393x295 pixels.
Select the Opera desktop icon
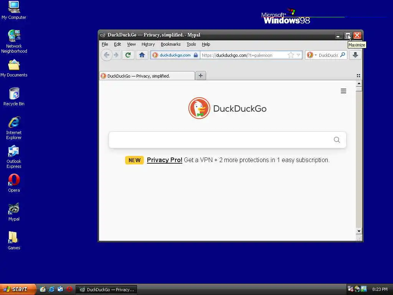tap(14, 183)
